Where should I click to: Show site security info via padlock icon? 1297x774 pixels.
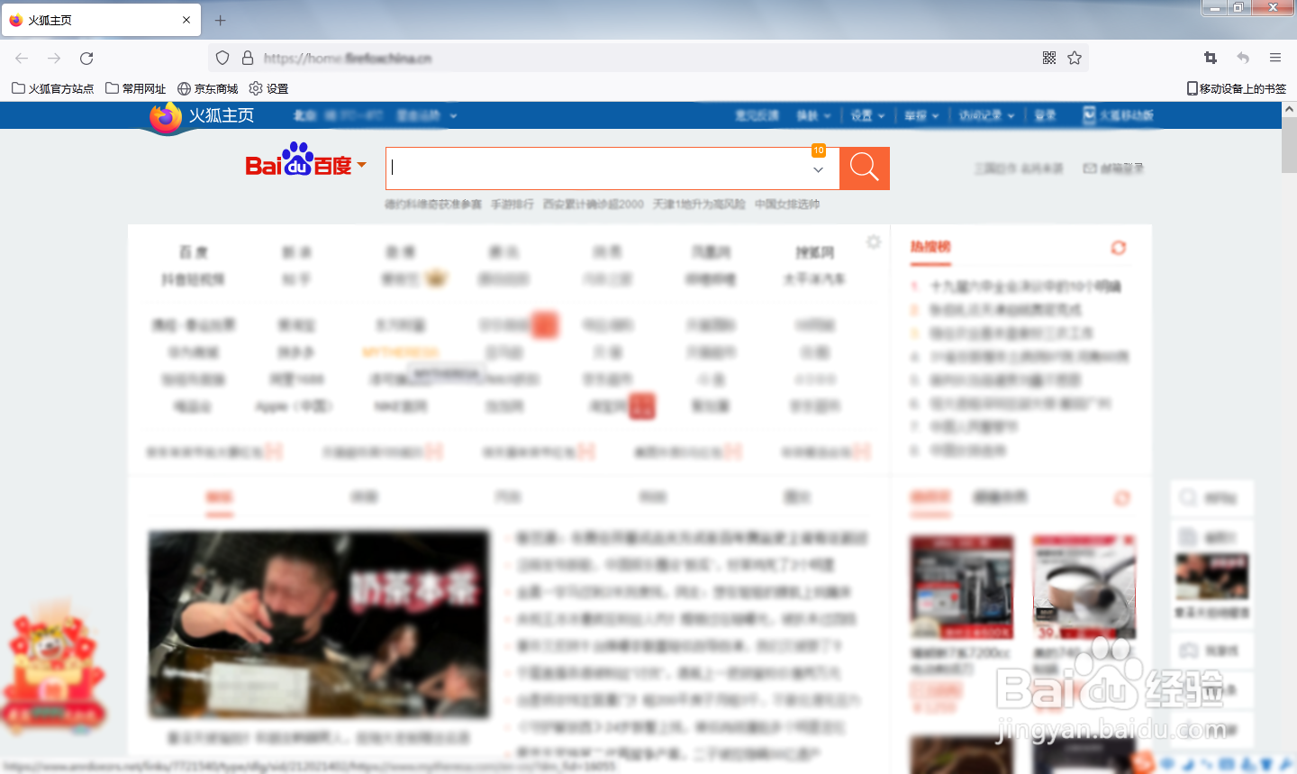pyautogui.click(x=248, y=58)
